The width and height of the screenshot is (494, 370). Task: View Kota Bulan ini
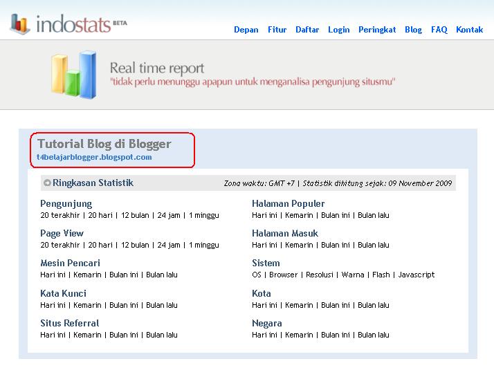pyautogui.click(x=335, y=305)
